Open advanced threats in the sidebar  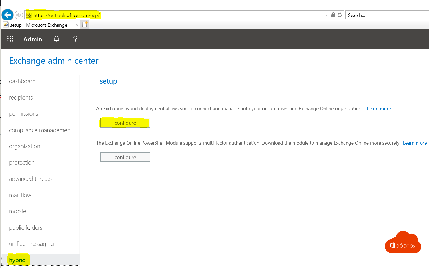coord(30,179)
